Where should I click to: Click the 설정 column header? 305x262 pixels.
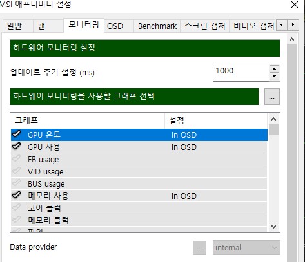tap(216, 120)
